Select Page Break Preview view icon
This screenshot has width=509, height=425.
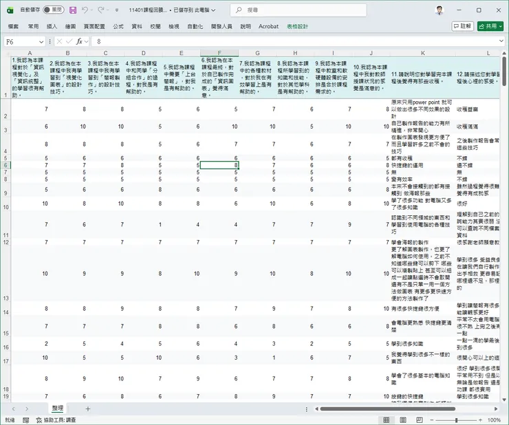(421, 419)
